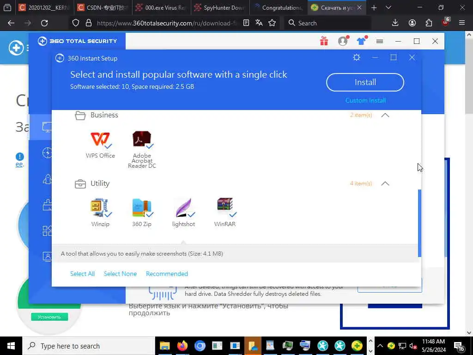
Task: Click the Recommended link
Action: click(167, 274)
